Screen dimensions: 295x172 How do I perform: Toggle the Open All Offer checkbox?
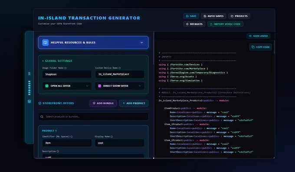(x=47, y=86)
